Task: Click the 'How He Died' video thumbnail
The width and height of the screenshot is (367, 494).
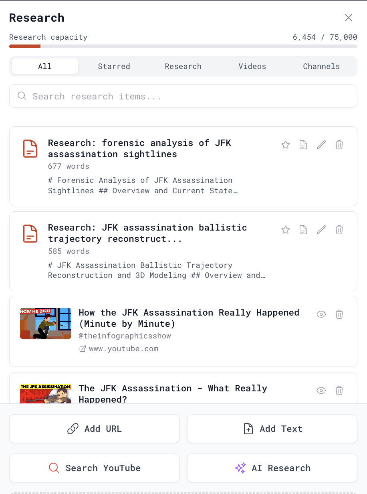Action: point(46,323)
